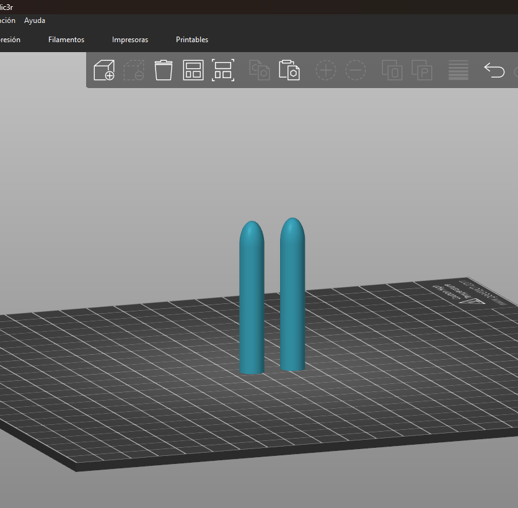The width and height of the screenshot is (518, 508).
Task: Switch to the Impresoras tab
Action: [130, 40]
